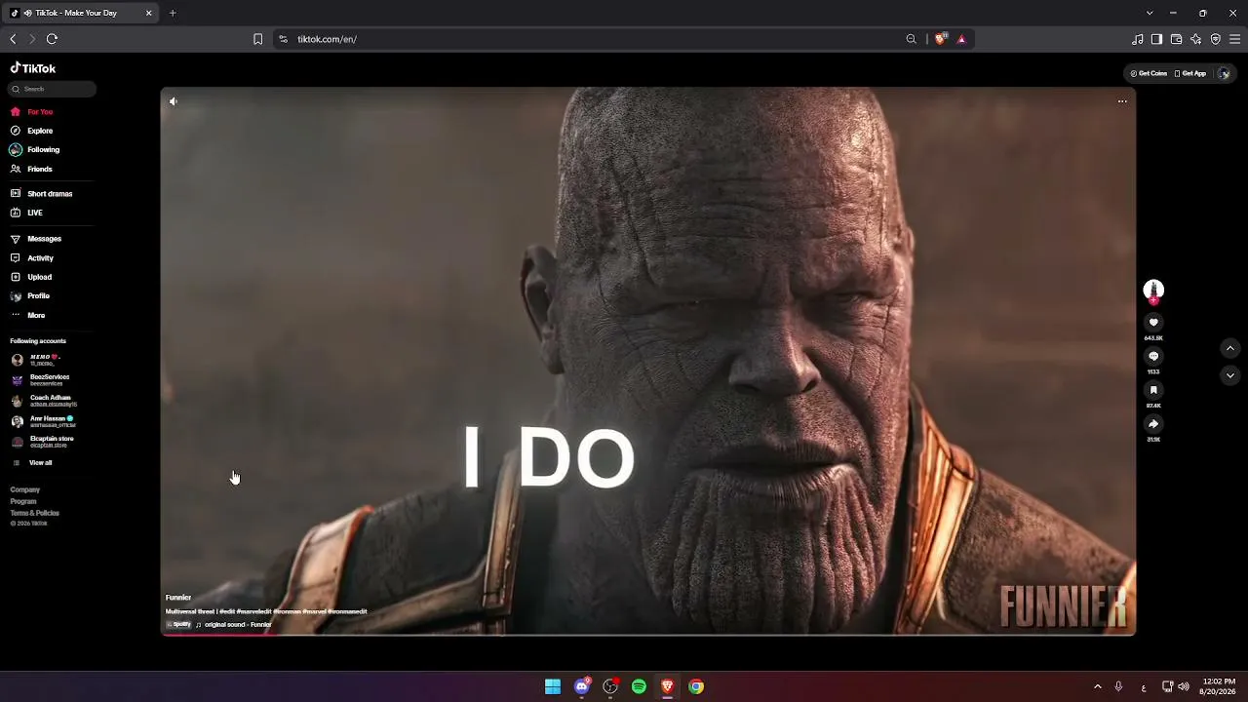Click the #marveledit hashtag
Image resolution: width=1248 pixels, height=702 pixels.
pyautogui.click(x=254, y=612)
